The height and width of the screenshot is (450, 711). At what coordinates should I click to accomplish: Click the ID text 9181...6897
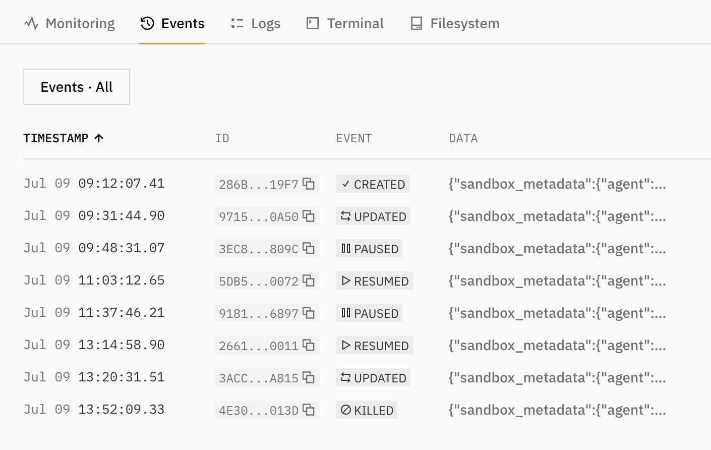pyautogui.click(x=259, y=313)
